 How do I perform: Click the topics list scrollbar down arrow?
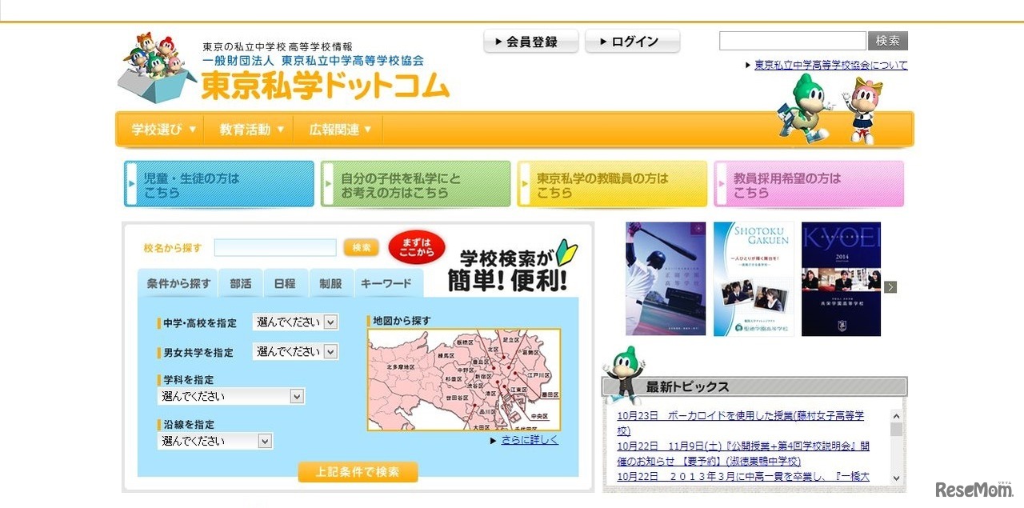[x=897, y=478]
